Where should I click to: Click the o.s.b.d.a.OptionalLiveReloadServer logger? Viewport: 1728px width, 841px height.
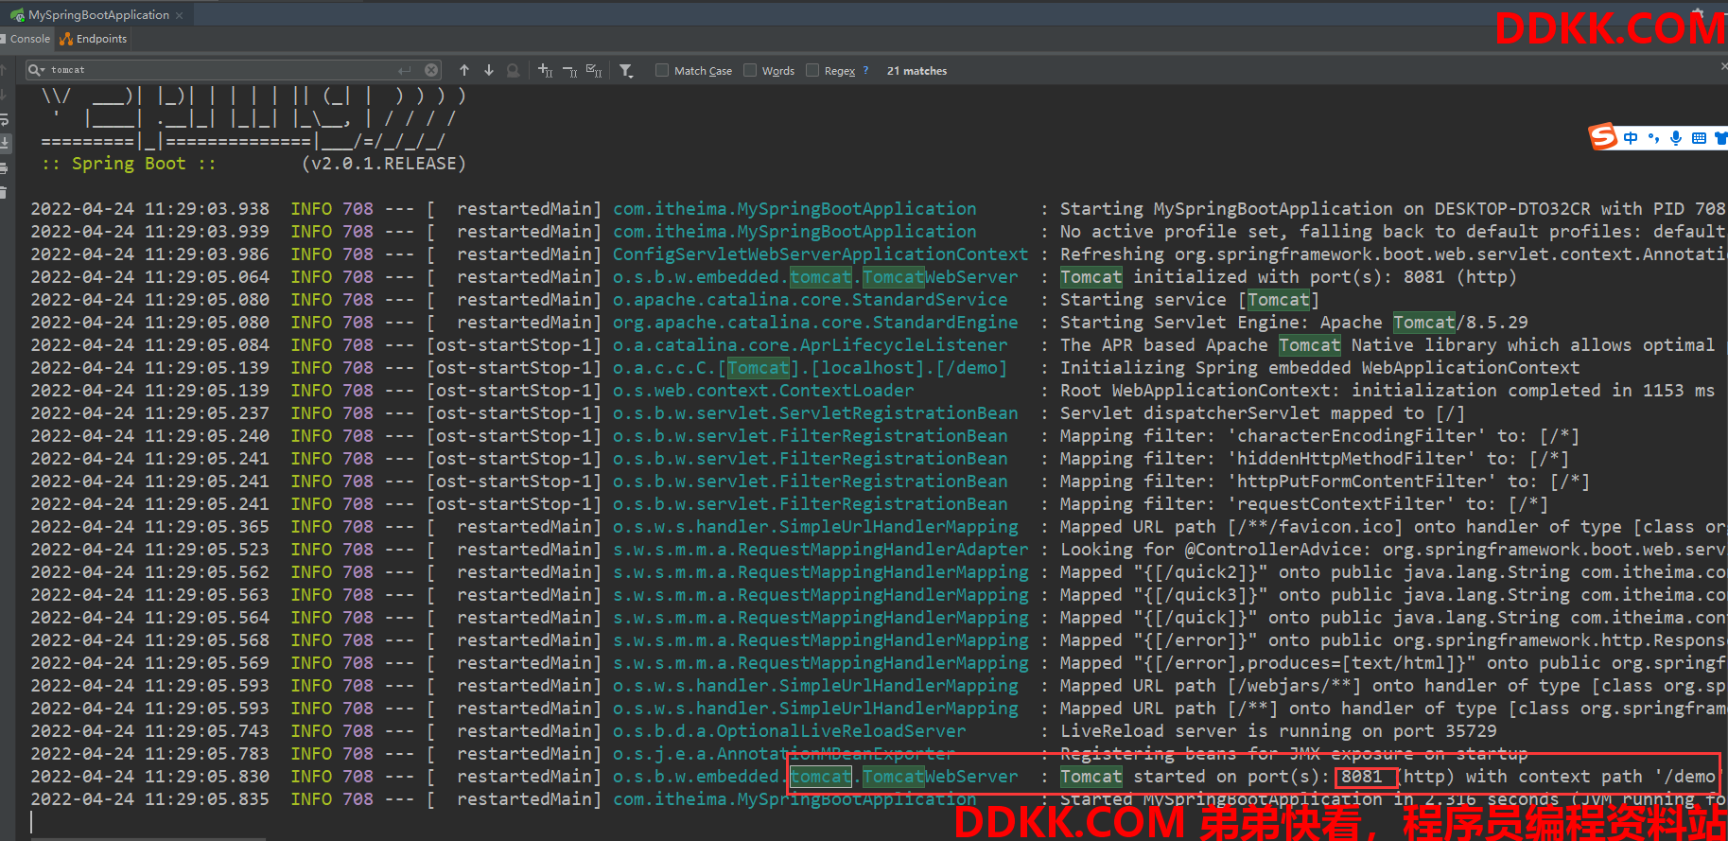pyautogui.click(x=790, y=731)
